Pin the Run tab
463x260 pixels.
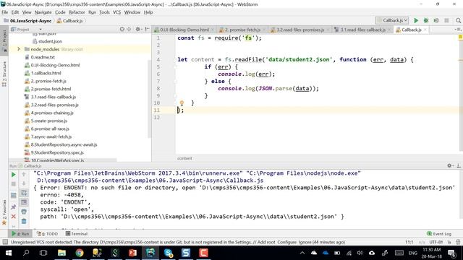click(x=13, y=207)
